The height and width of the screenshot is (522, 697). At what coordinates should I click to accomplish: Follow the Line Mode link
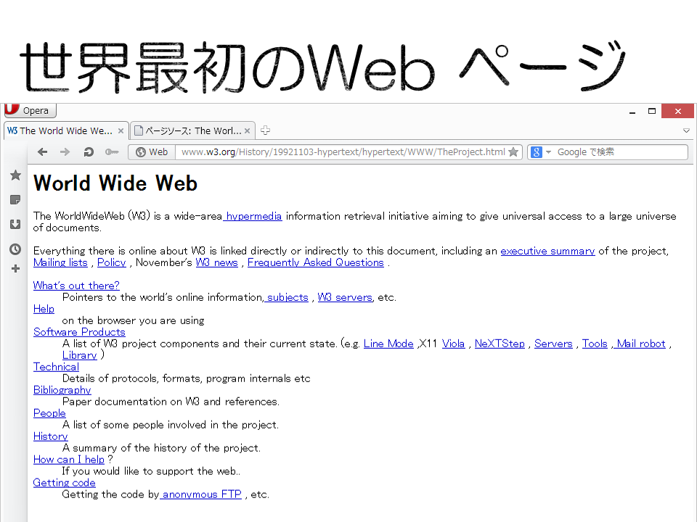point(388,344)
